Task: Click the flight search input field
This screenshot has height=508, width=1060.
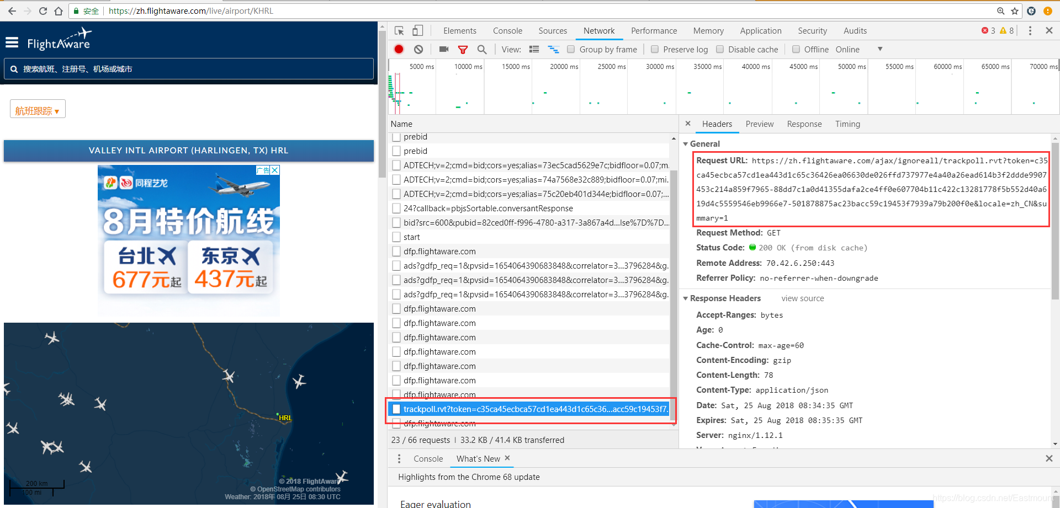Action: pos(188,69)
